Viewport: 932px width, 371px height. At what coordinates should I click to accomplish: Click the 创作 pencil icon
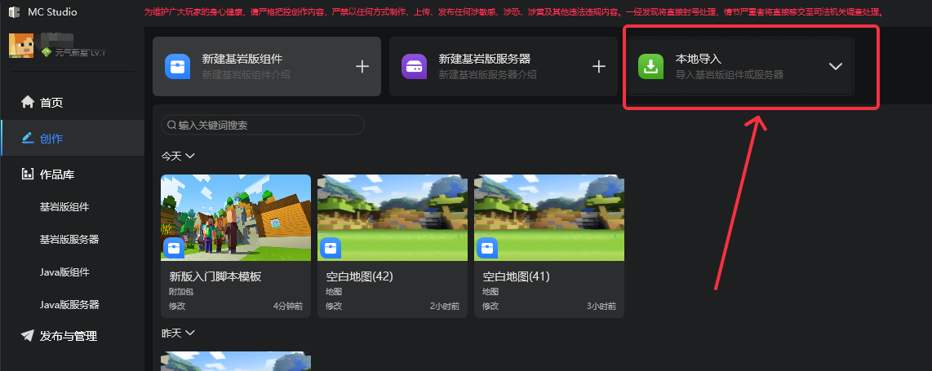point(28,139)
